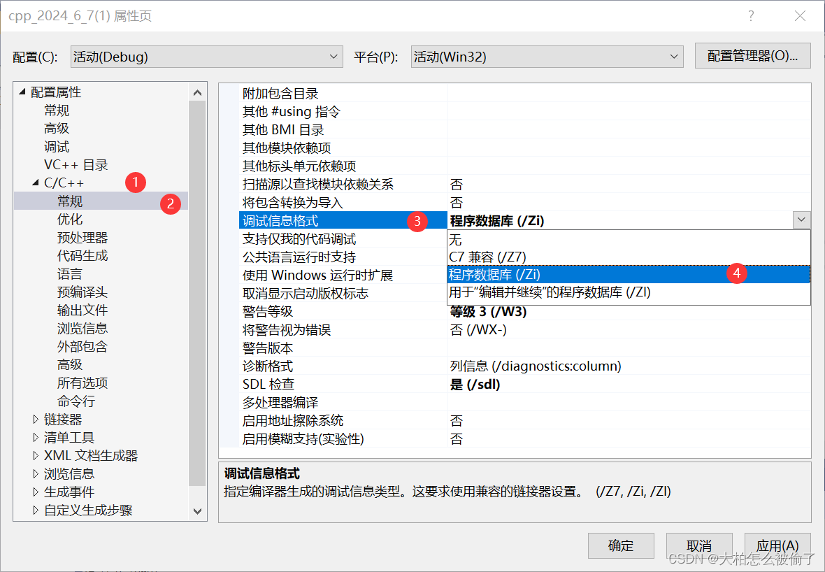The image size is (825, 572).
Task: Select the 公共语言运行时支持 property row
Action: click(x=343, y=257)
